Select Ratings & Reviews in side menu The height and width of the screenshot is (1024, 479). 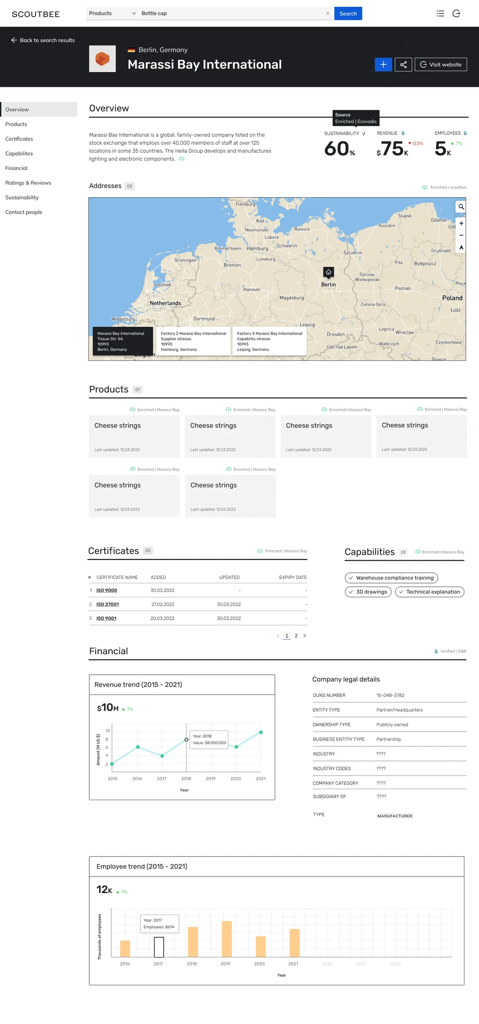[28, 183]
